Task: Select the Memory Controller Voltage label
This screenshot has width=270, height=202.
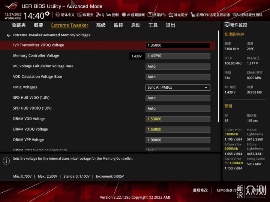Action: coord(36,56)
